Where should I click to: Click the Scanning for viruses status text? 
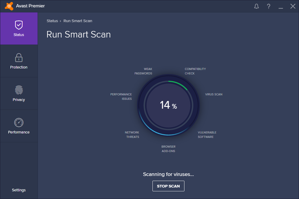(x=168, y=174)
